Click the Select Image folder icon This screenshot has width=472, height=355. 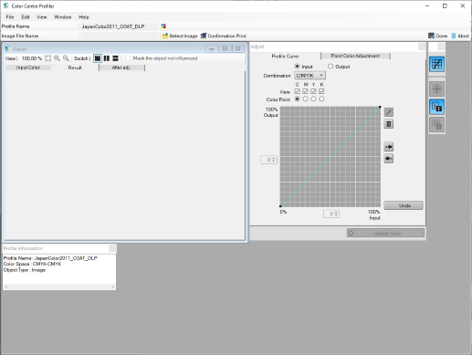[165, 36]
